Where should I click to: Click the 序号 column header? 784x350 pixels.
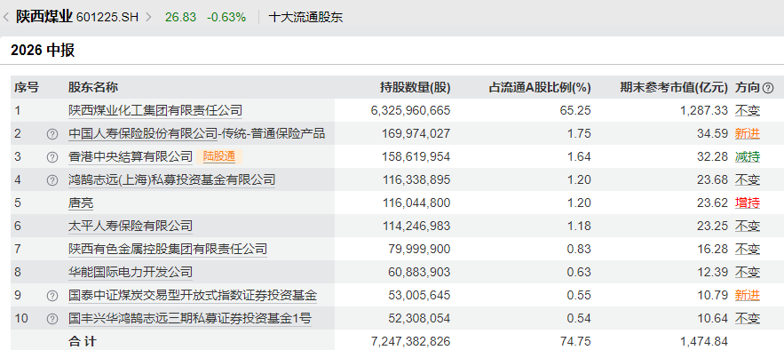(x=26, y=87)
